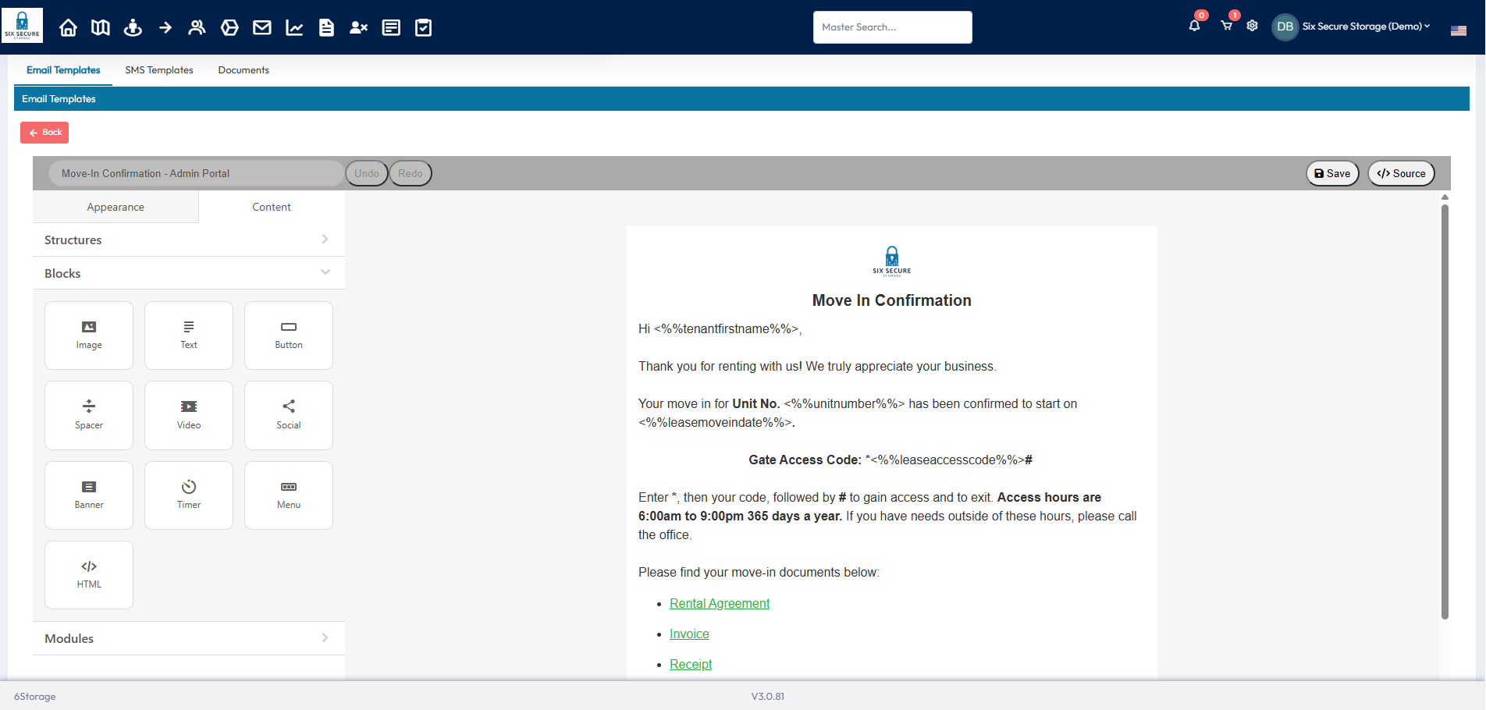
Task: Select the Move In Confirmation heading
Action: click(891, 300)
